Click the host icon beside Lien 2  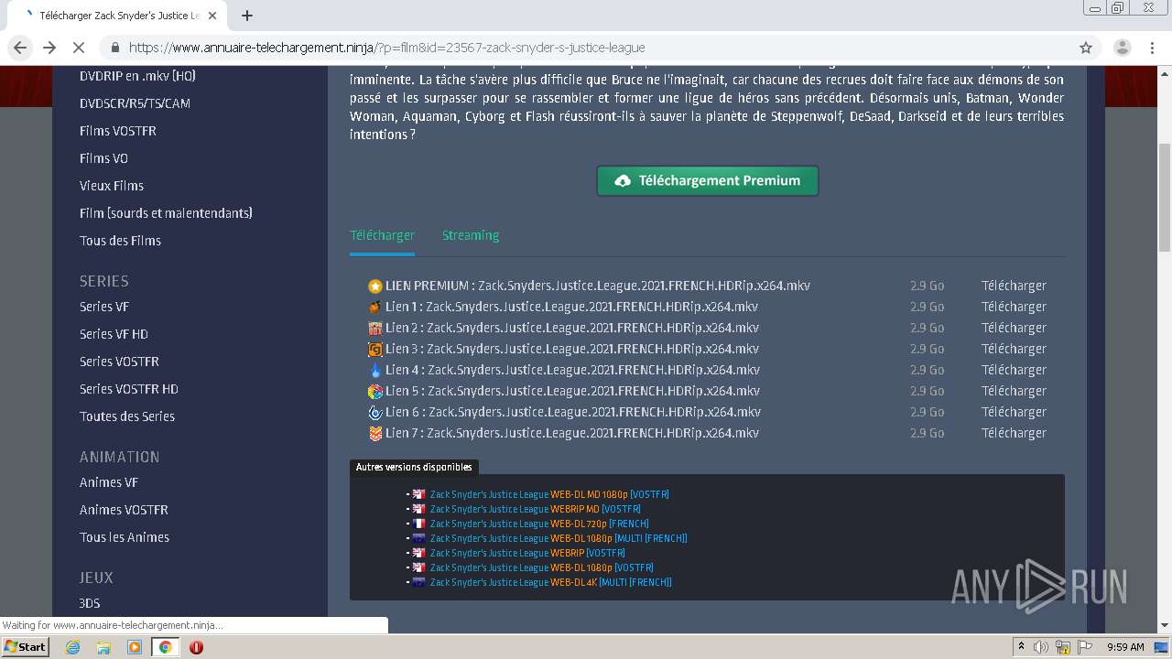click(x=375, y=328)
